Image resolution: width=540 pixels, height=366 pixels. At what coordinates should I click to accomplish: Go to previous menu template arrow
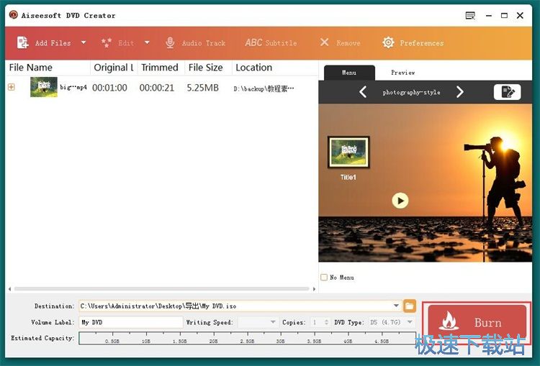tap(363, 92)
